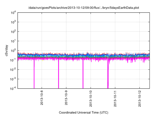Image resolution: width=165 pixels, height=115 pixels.
Task: Click the 2013-10-12 date tick label
Action: pyautogui.click(x=139, y=99)
